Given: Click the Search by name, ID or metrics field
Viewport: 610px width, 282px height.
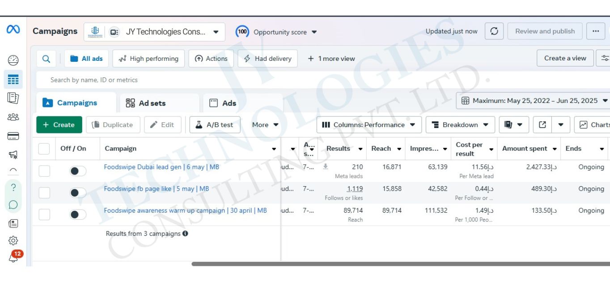Looking at the screenshot, I should click(x=322, y=80).
